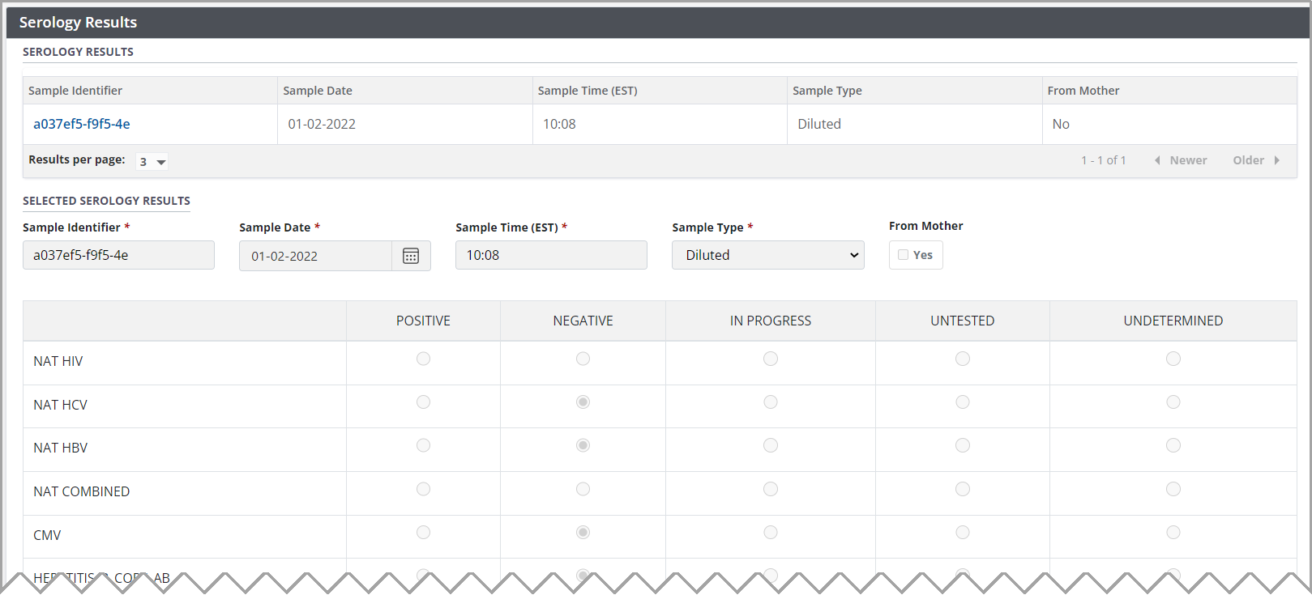Mark NAT COMBINED as UNTESTED
This screenshot has height=595, width=1312.
(963, 489)
